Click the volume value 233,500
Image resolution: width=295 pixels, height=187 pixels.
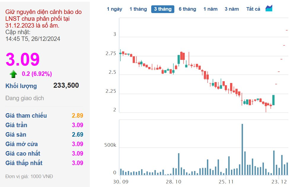coord(66,85)
